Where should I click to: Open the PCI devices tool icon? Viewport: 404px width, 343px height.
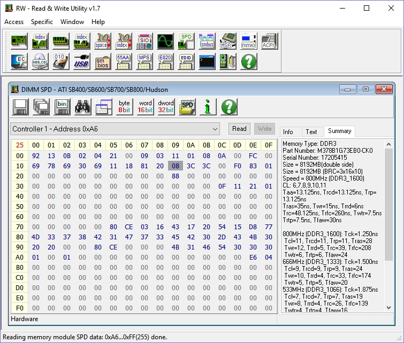[x=19, y=41]
